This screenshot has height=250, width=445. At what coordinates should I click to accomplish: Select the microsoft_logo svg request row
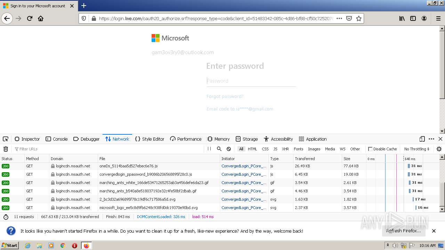[220, 208]
